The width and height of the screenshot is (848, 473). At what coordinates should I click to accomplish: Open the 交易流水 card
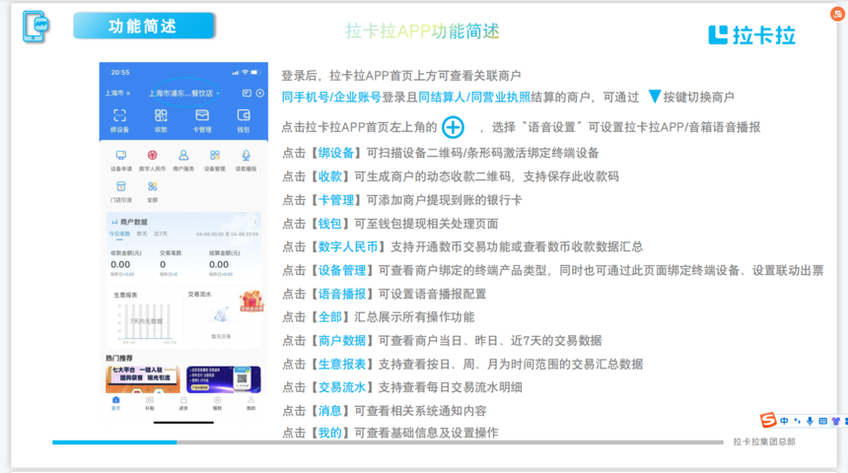(x=222, y=317)
